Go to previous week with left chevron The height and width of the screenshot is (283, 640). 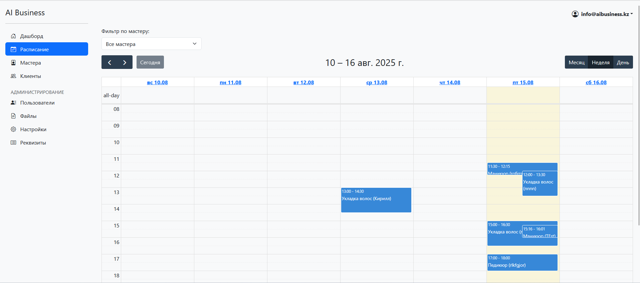pyautogui.click(x=110, y=62)
